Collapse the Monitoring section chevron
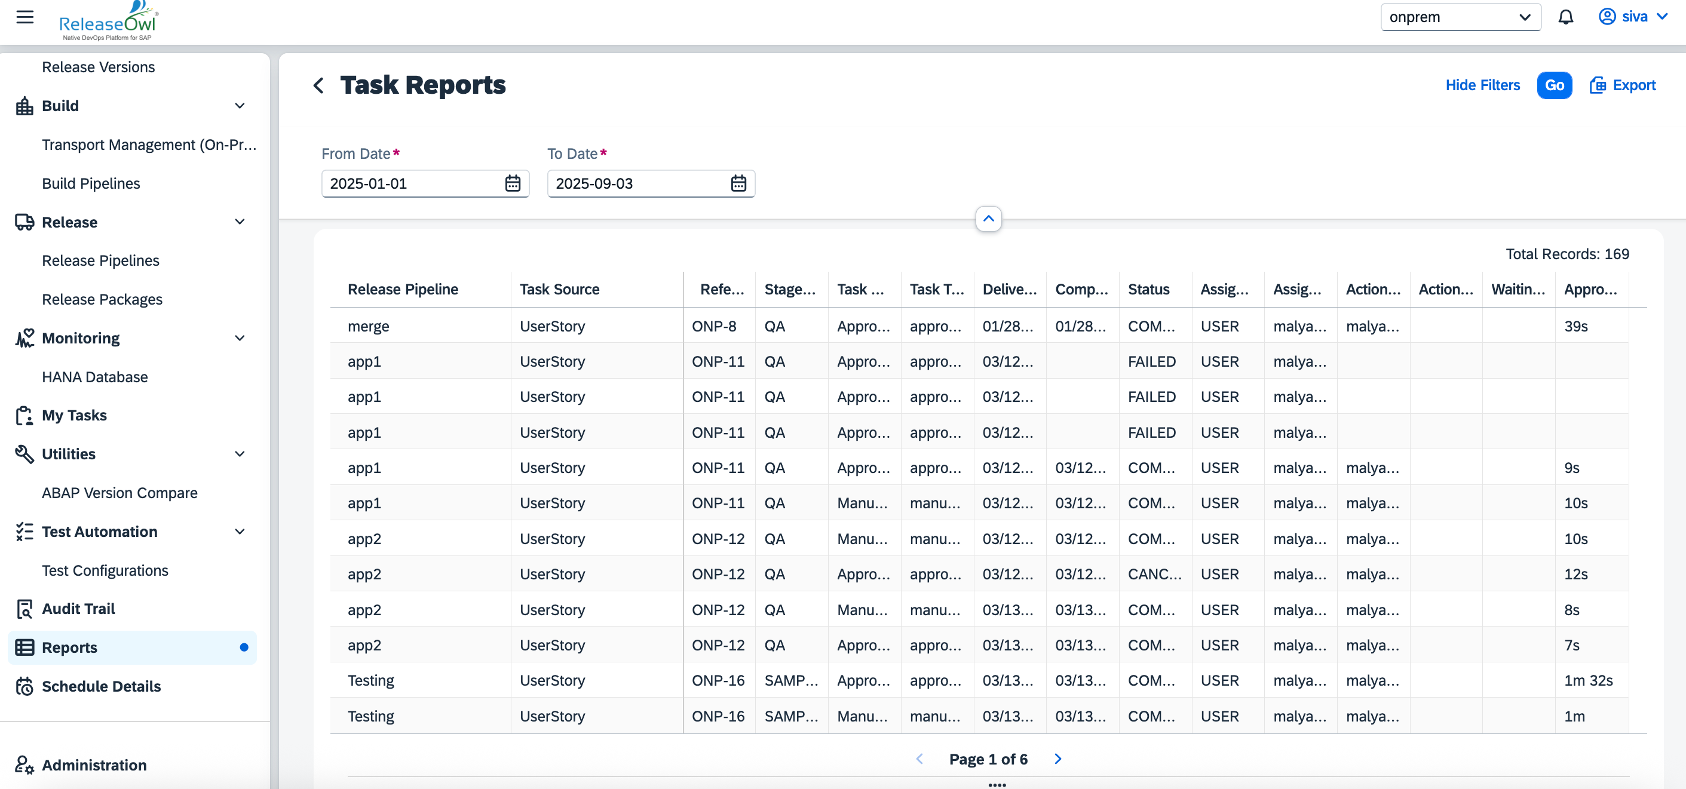 coord(240,338)
